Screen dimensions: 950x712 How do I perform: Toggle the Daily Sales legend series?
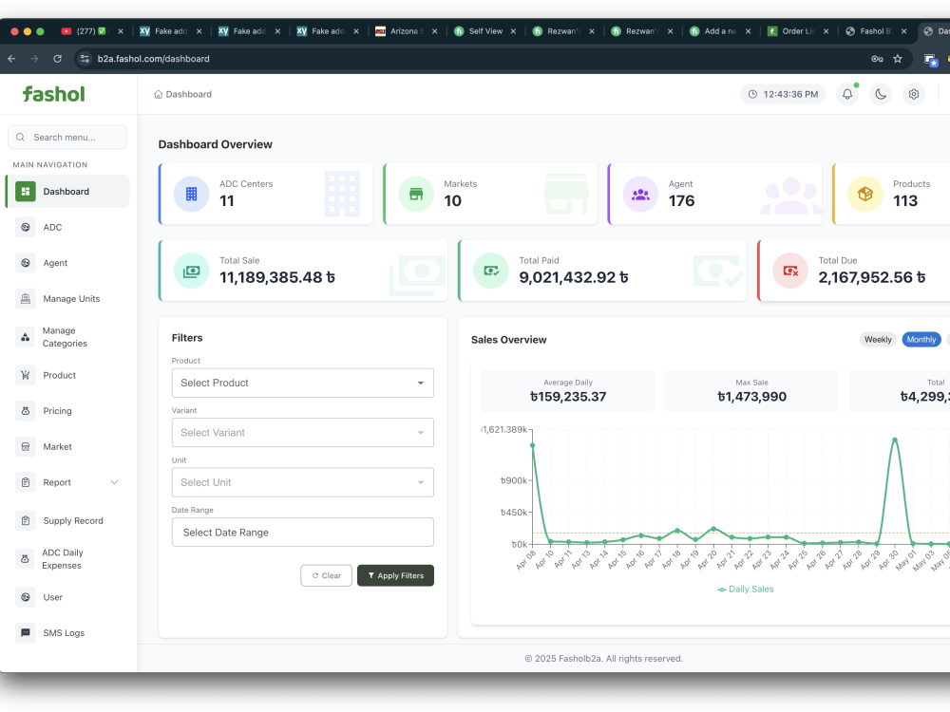pyautogui.click(x=745, y=590)
